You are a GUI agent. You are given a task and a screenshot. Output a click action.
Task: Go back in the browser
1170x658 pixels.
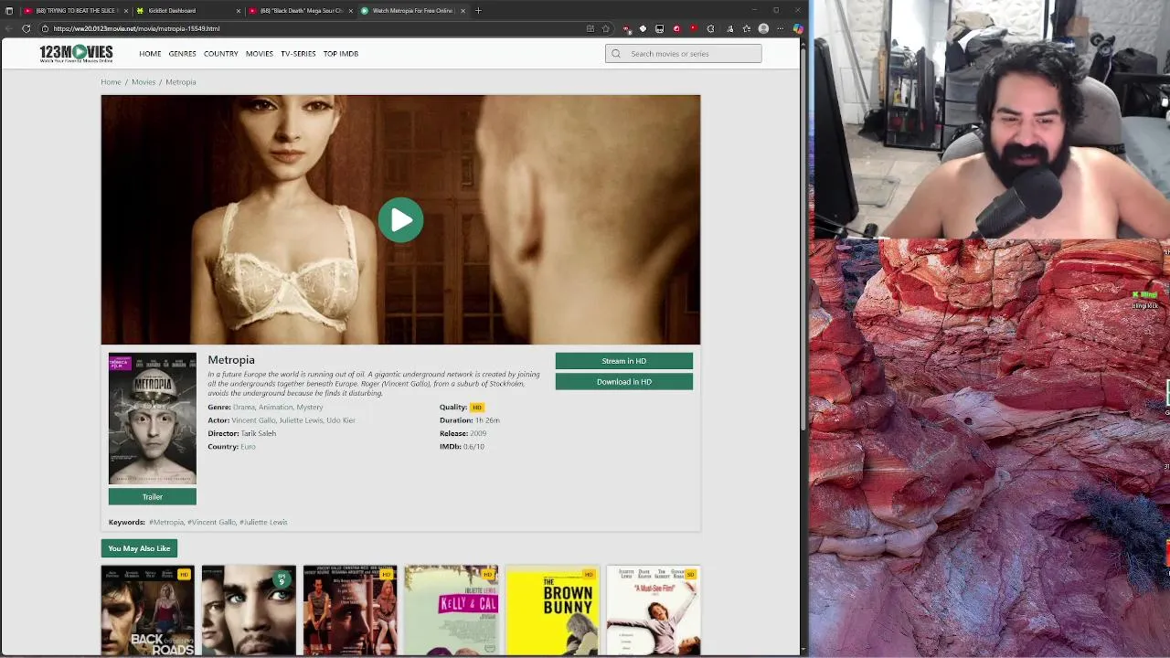[9, 28]
